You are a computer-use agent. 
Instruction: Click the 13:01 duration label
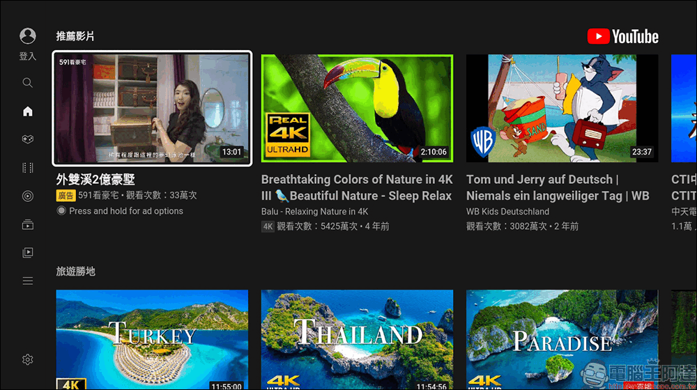tap(231, 152)
